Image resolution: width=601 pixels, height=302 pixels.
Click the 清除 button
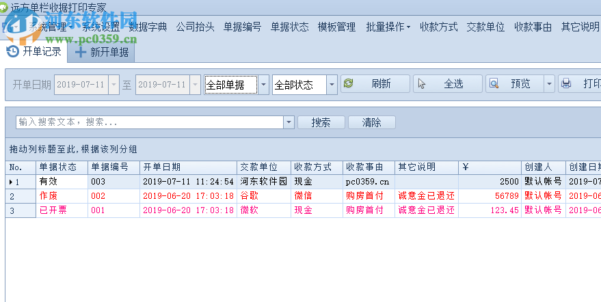point(372,122)
